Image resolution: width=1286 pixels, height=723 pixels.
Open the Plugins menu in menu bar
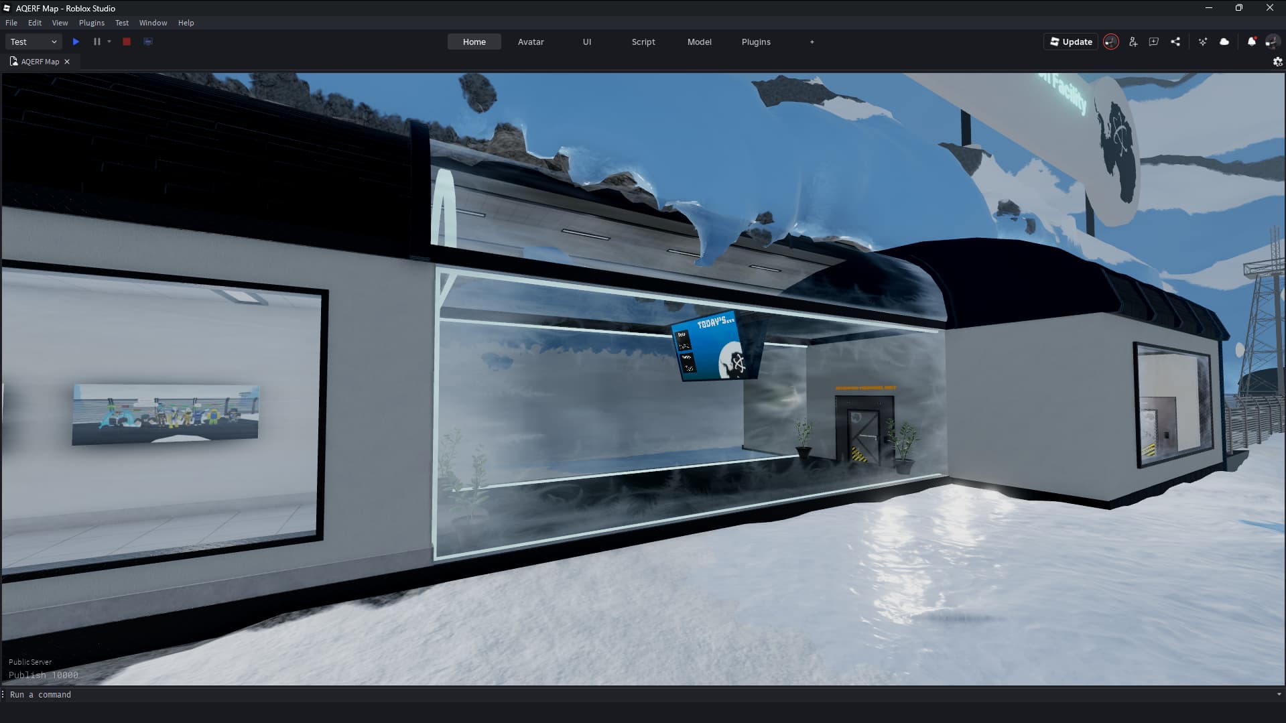91,23
